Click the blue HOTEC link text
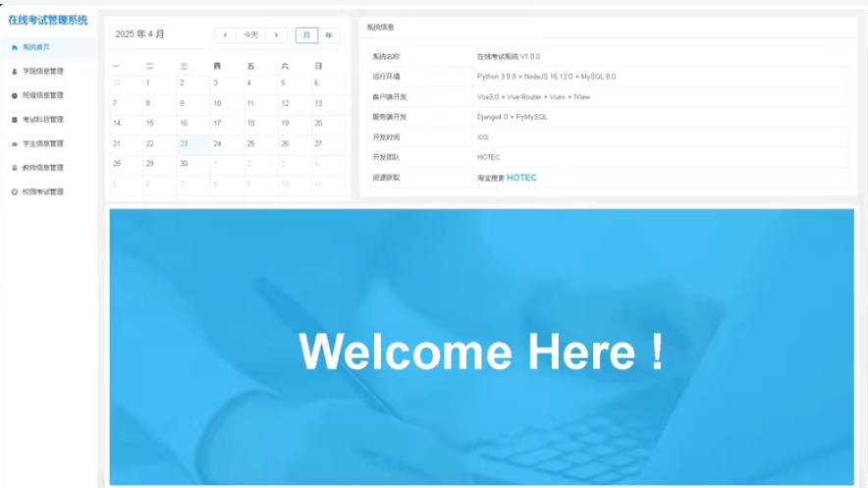Image resolution: width=868 pixels, height=488 pixels. coord(521,178)
